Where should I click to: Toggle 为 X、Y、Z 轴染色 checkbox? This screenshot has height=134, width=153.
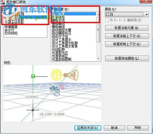(x=107, y=20)
